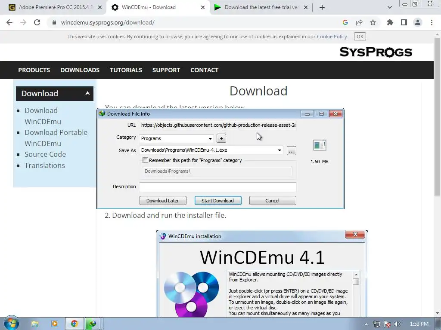Click the browser forward arrow
The width and height of the screenshot is (441, 330).
pos(23,22)
